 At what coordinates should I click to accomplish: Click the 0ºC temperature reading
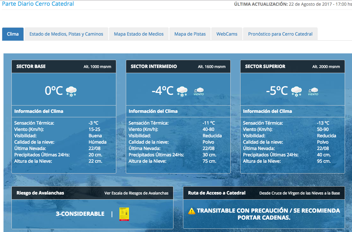point(54,91)
